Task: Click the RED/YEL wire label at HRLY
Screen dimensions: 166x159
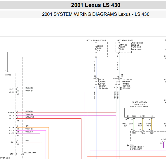Action: (x=29, y=88)
